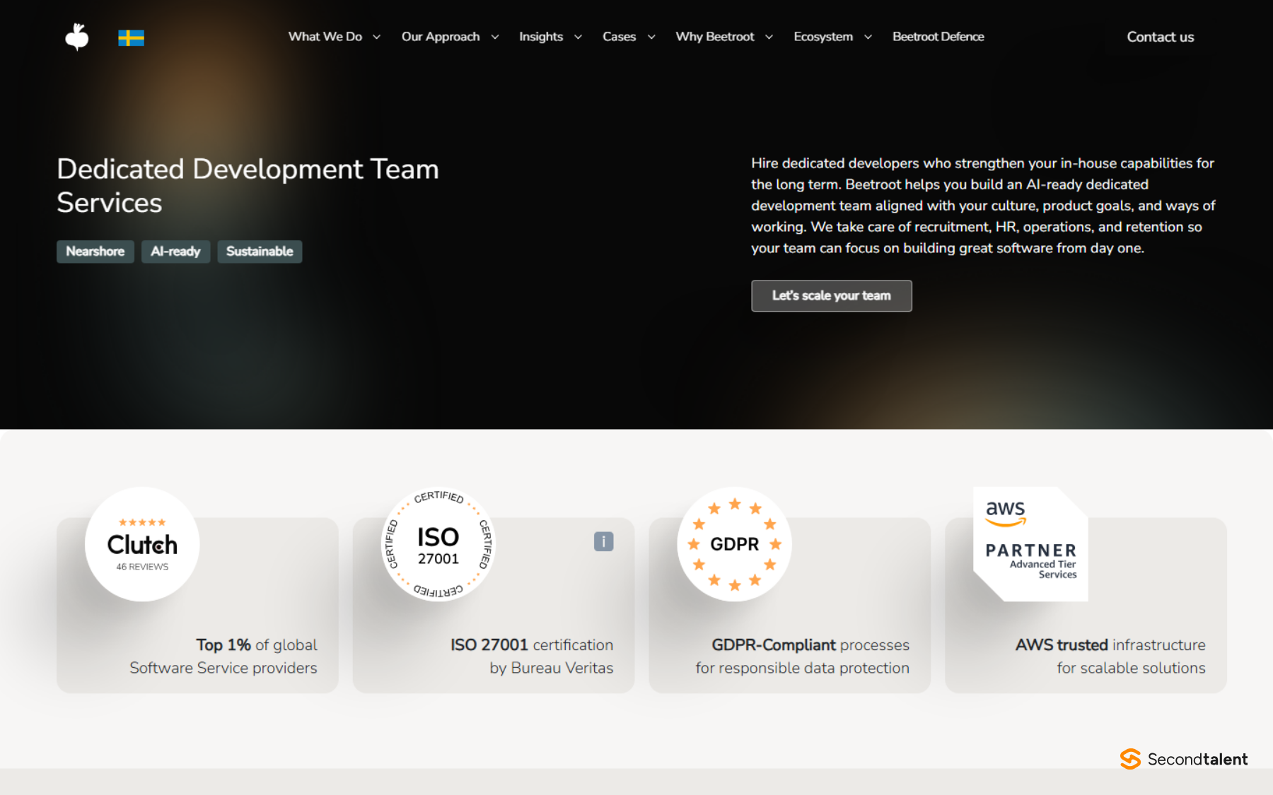Image resolution: width=1273 pixels, height=795 pixels.
Task: Click Let's scale your team button
Action: 832,295
